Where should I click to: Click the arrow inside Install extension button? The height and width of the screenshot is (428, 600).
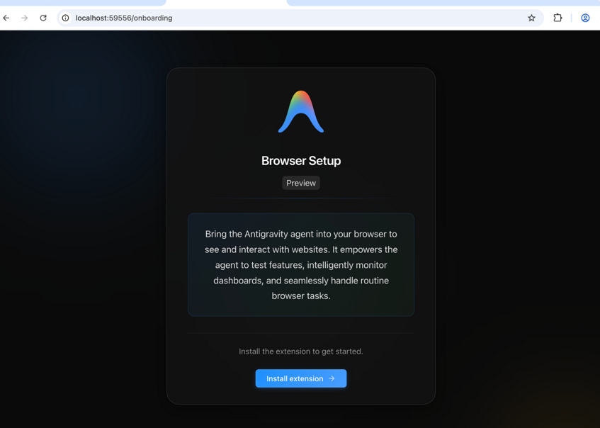click(x=332, y=378)
